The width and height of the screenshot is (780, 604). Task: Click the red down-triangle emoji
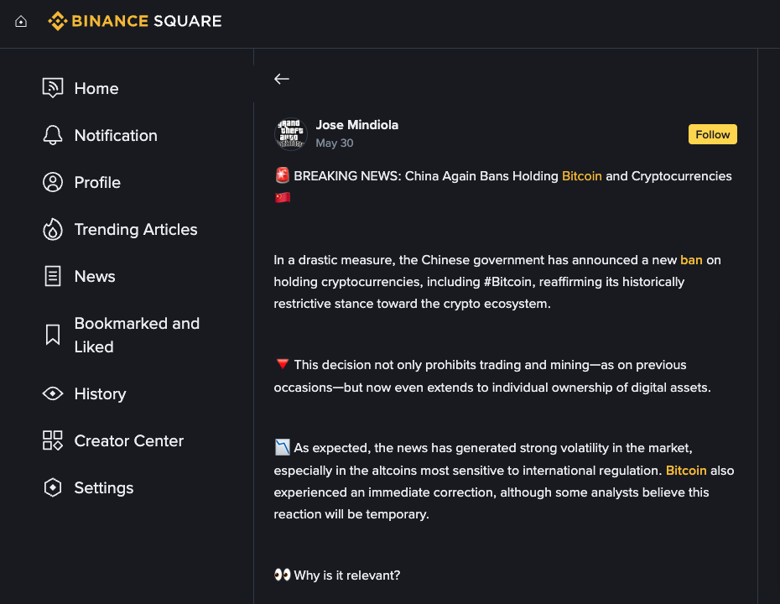(x=283, y=364)
